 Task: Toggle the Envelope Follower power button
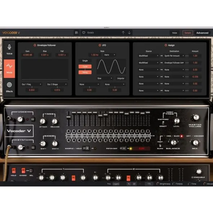(35, 45)
